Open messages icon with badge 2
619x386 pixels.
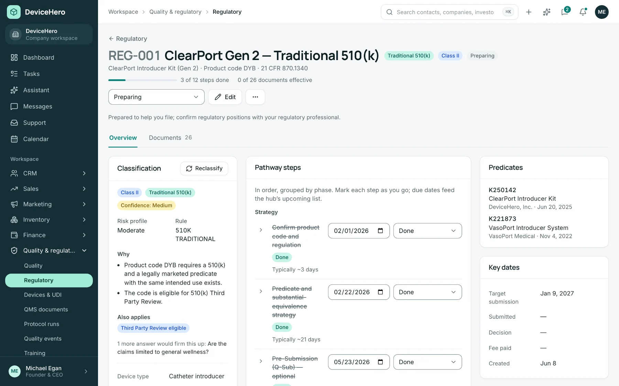point(565,12)
